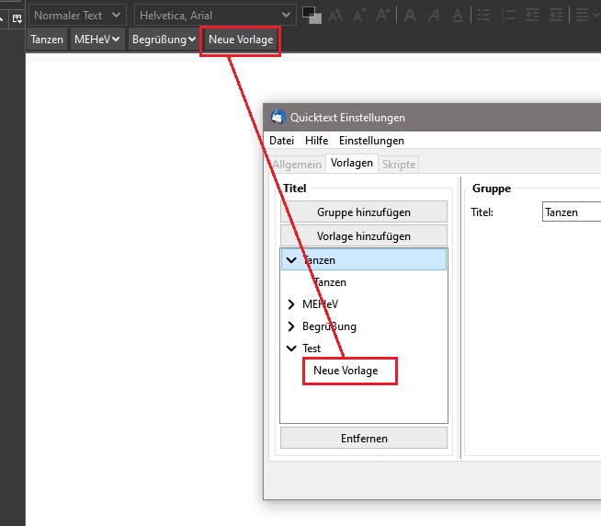The height and width of the screenshot is (526, 601).
Task: Apply underline formatting from toolbar
Action: [x=457, y=16]
